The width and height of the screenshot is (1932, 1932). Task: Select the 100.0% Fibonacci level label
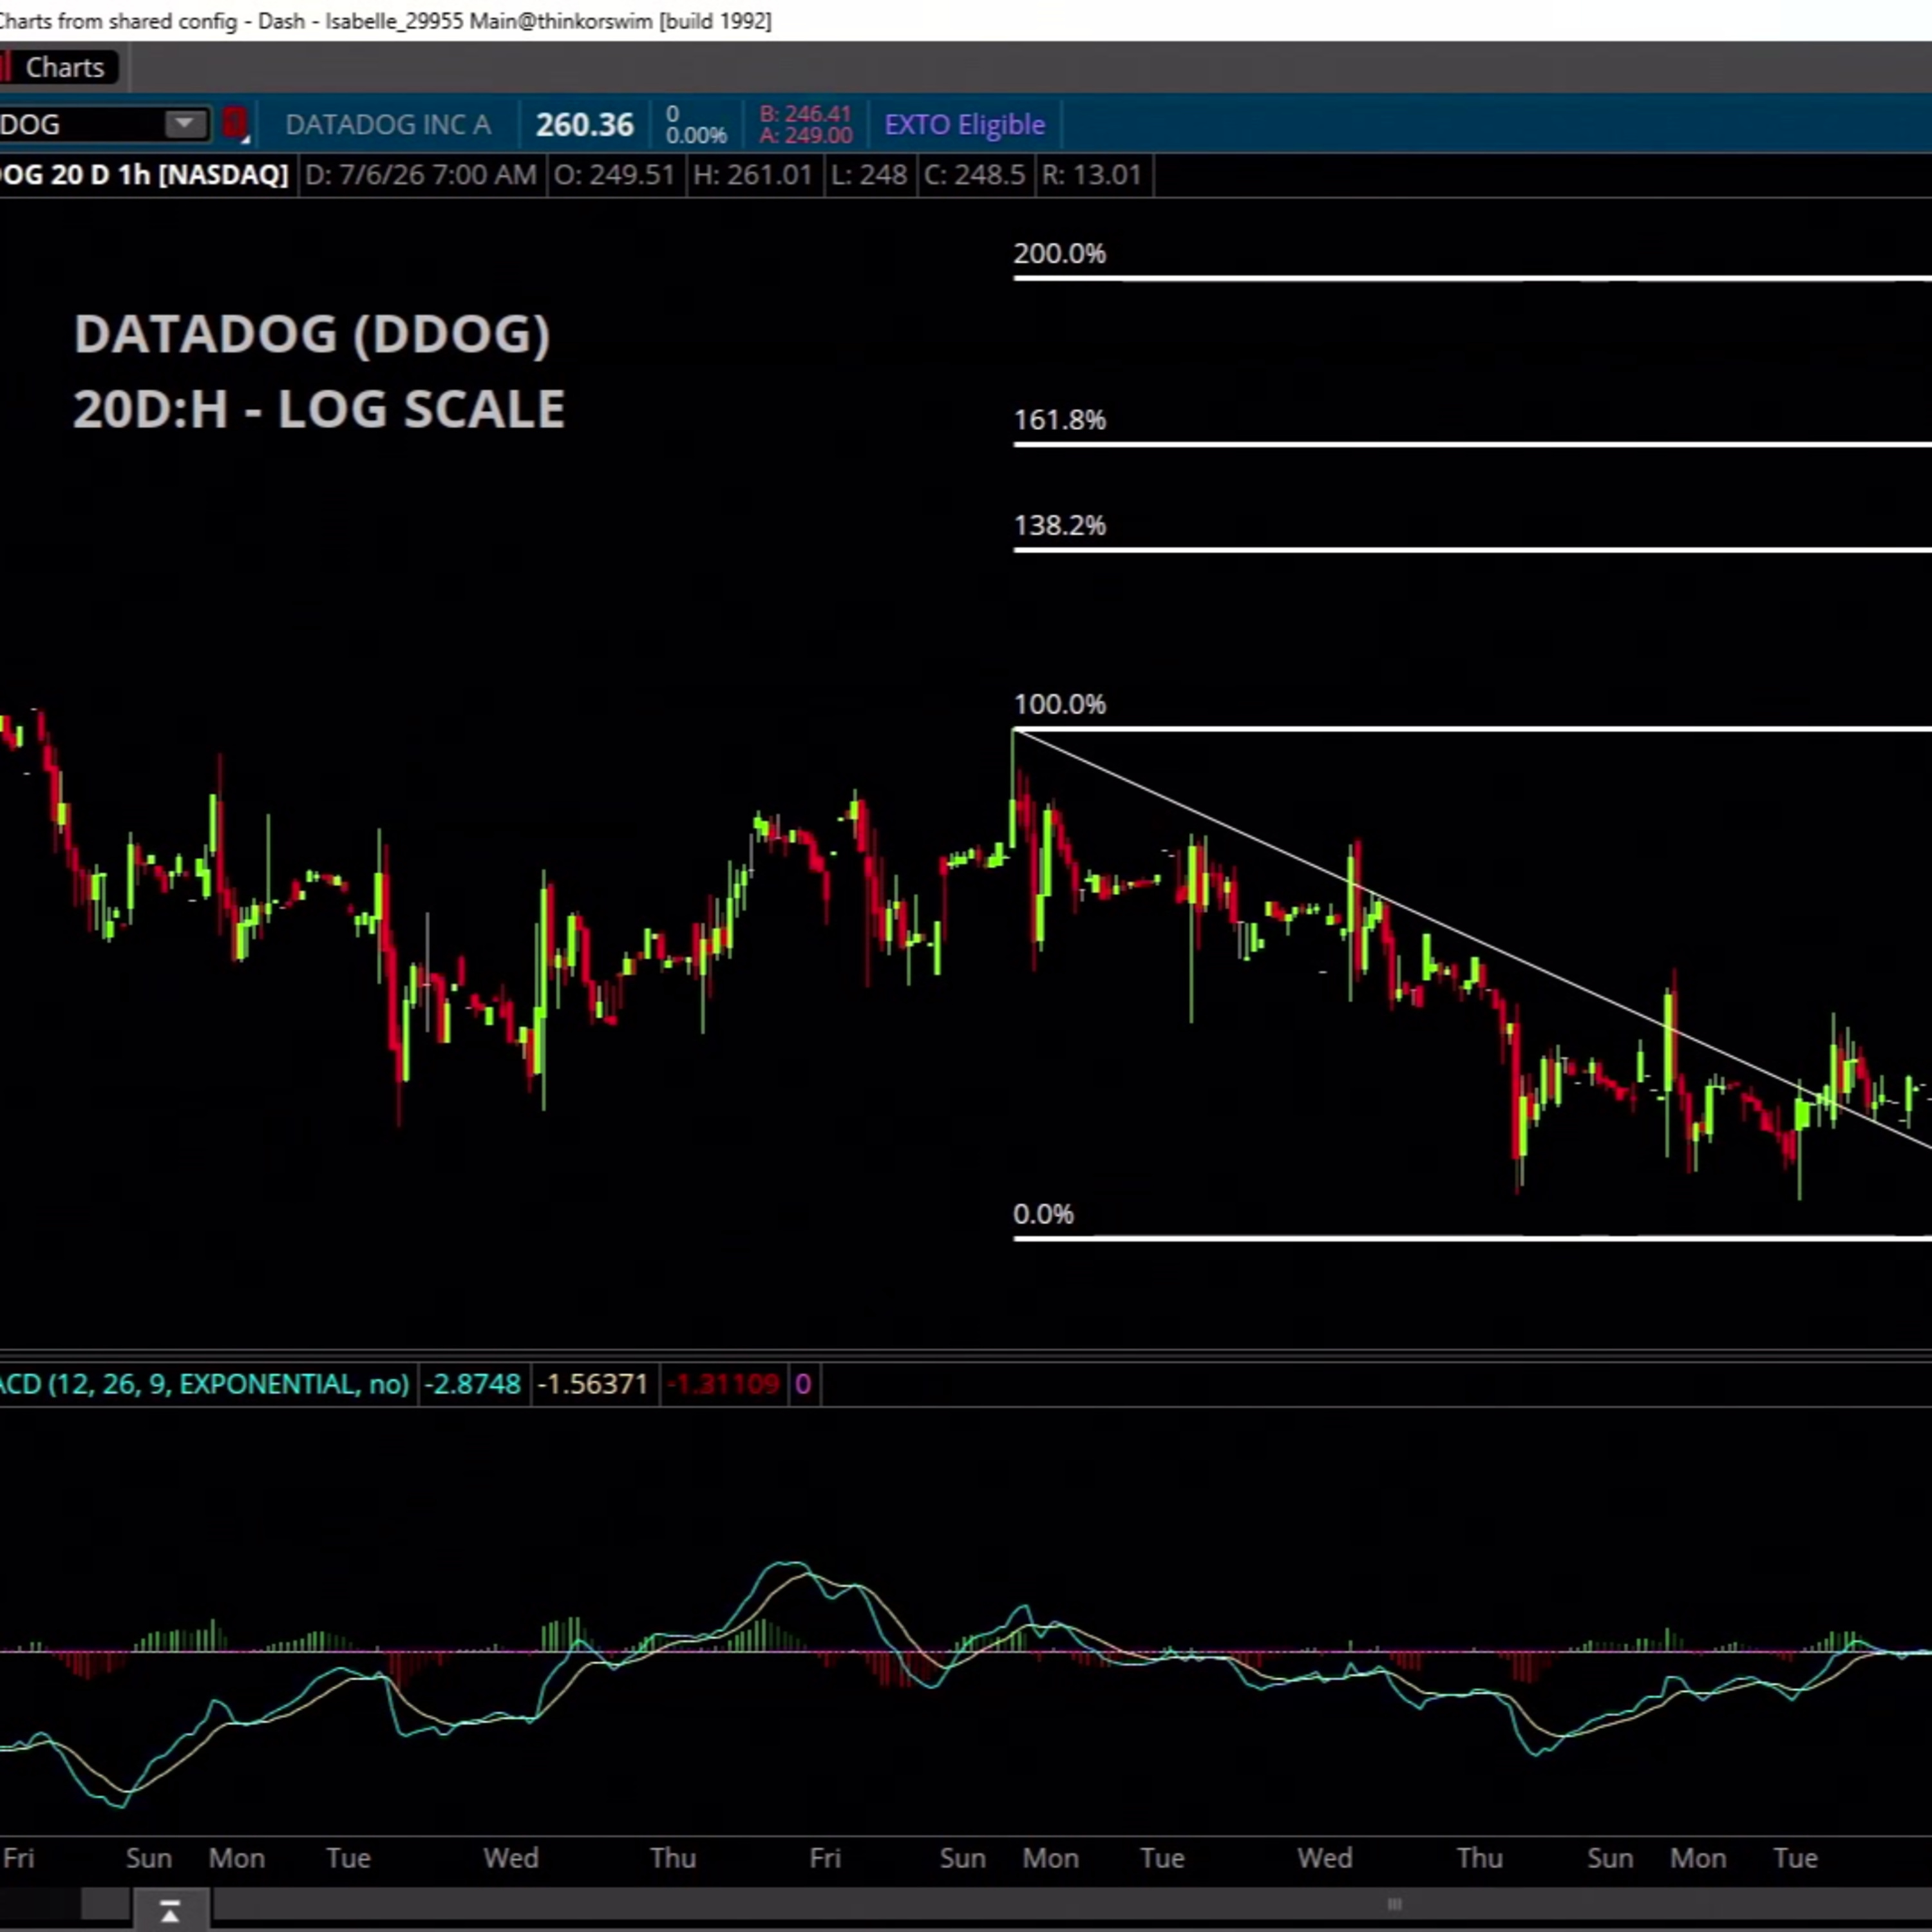click(1060, 705)
